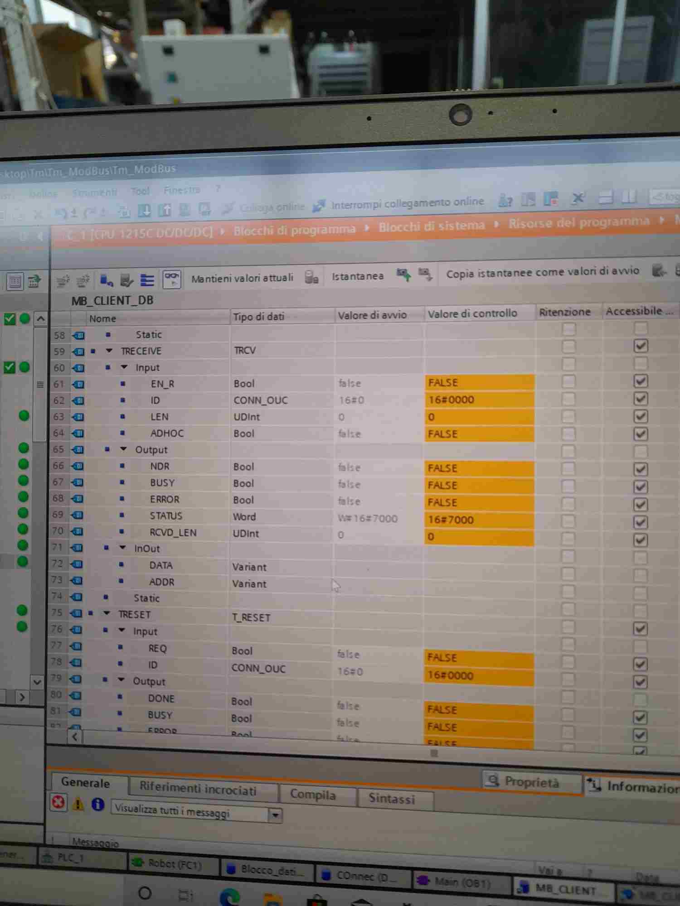
Task: Click ID monitor value 16#0000 row 62
Action: (480, 400)
